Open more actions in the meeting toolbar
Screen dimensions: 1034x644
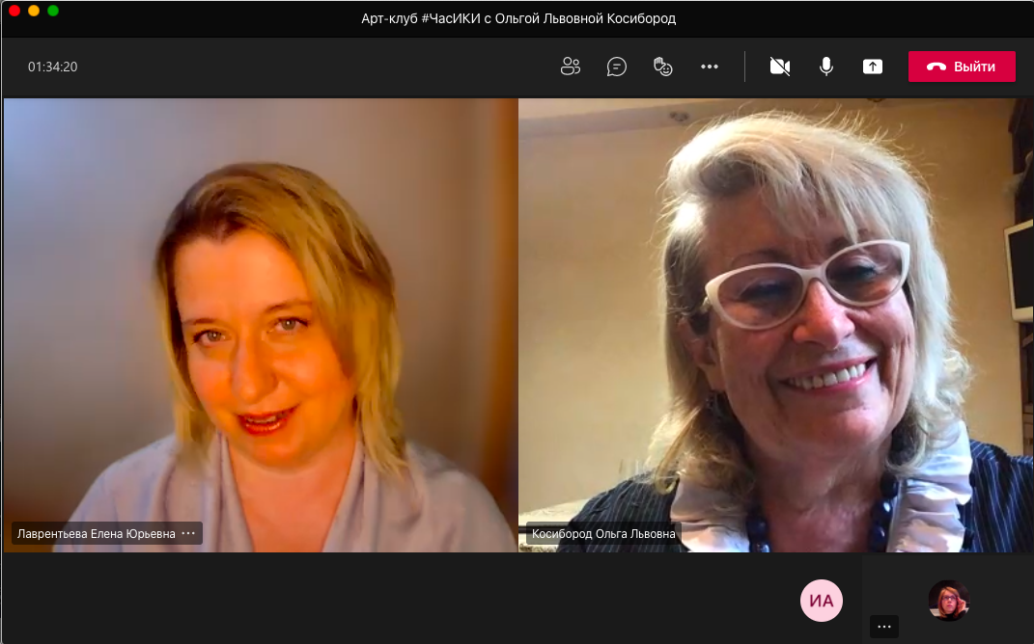point(710,67)
